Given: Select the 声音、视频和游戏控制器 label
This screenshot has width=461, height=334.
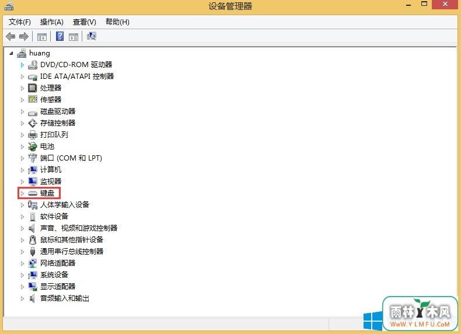Looking at the screenshot, I should click(x=79, y=228).
